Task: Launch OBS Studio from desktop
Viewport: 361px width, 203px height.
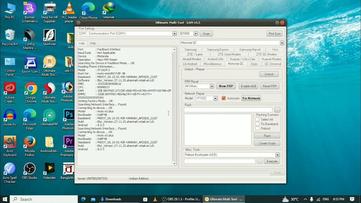Action: pos(30,171)
